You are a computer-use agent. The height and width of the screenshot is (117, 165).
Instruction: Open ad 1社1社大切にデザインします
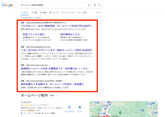pos(57,50)
